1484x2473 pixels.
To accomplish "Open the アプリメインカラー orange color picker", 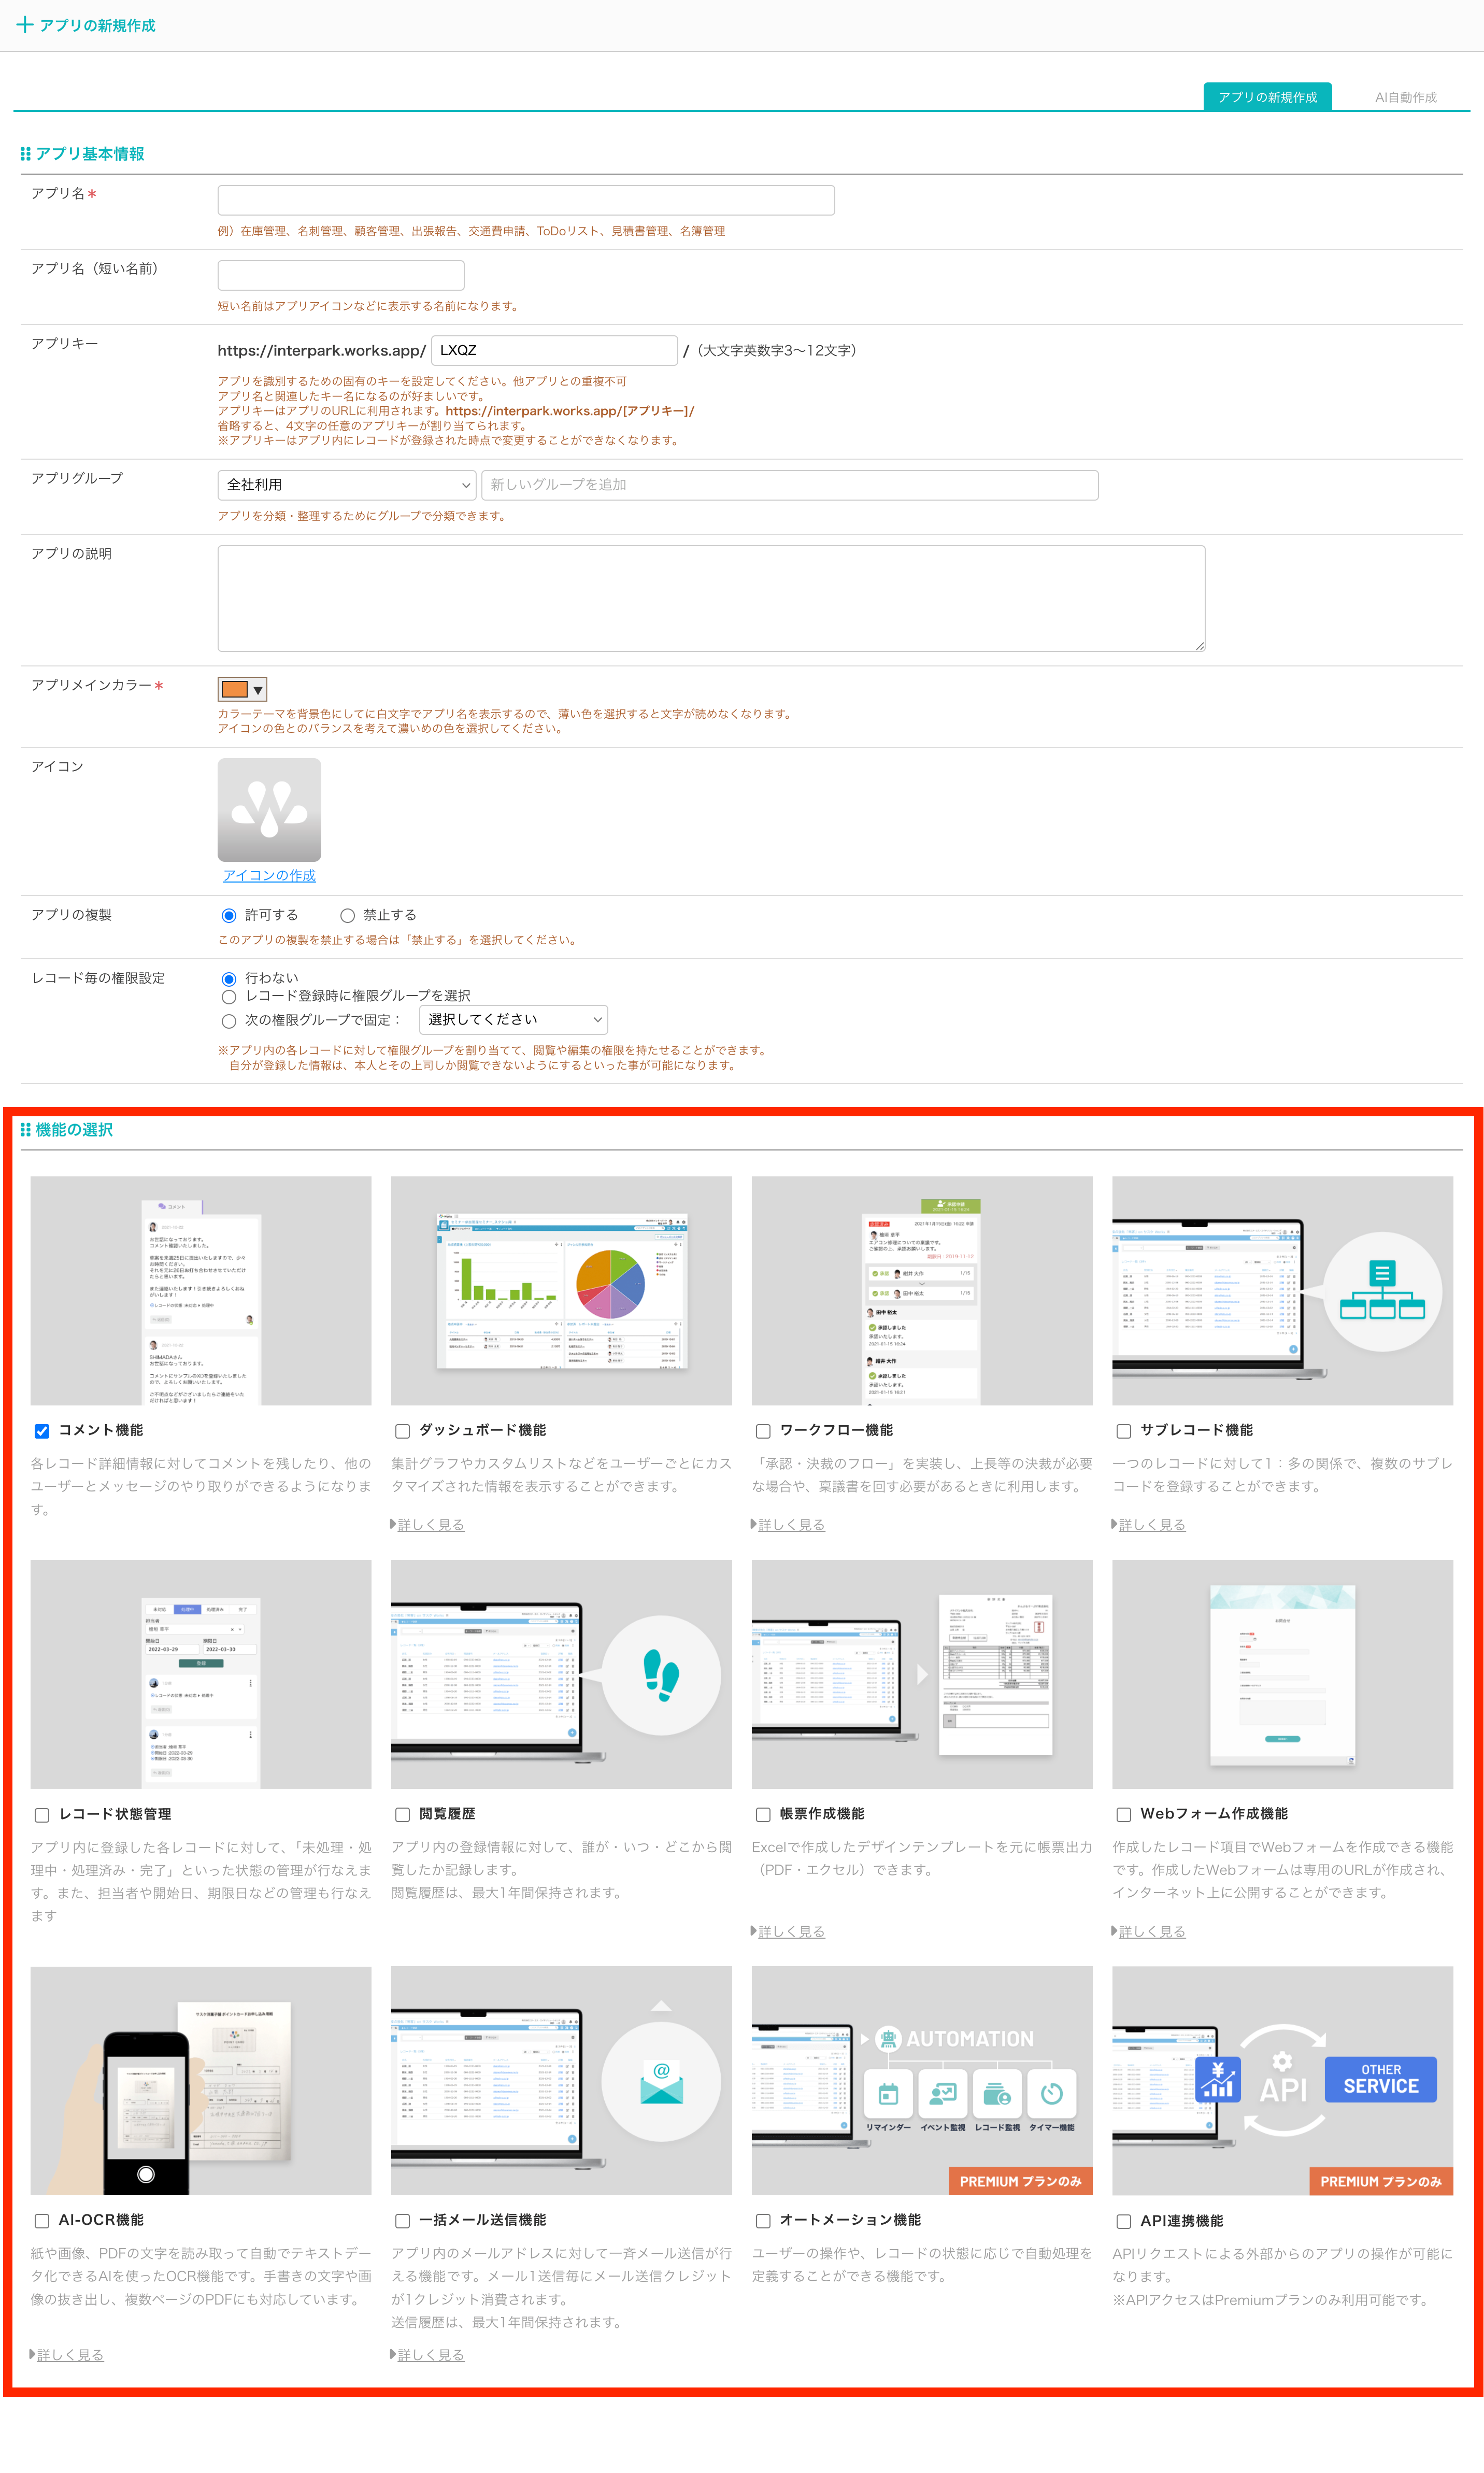I will click(x=242, y=689).
